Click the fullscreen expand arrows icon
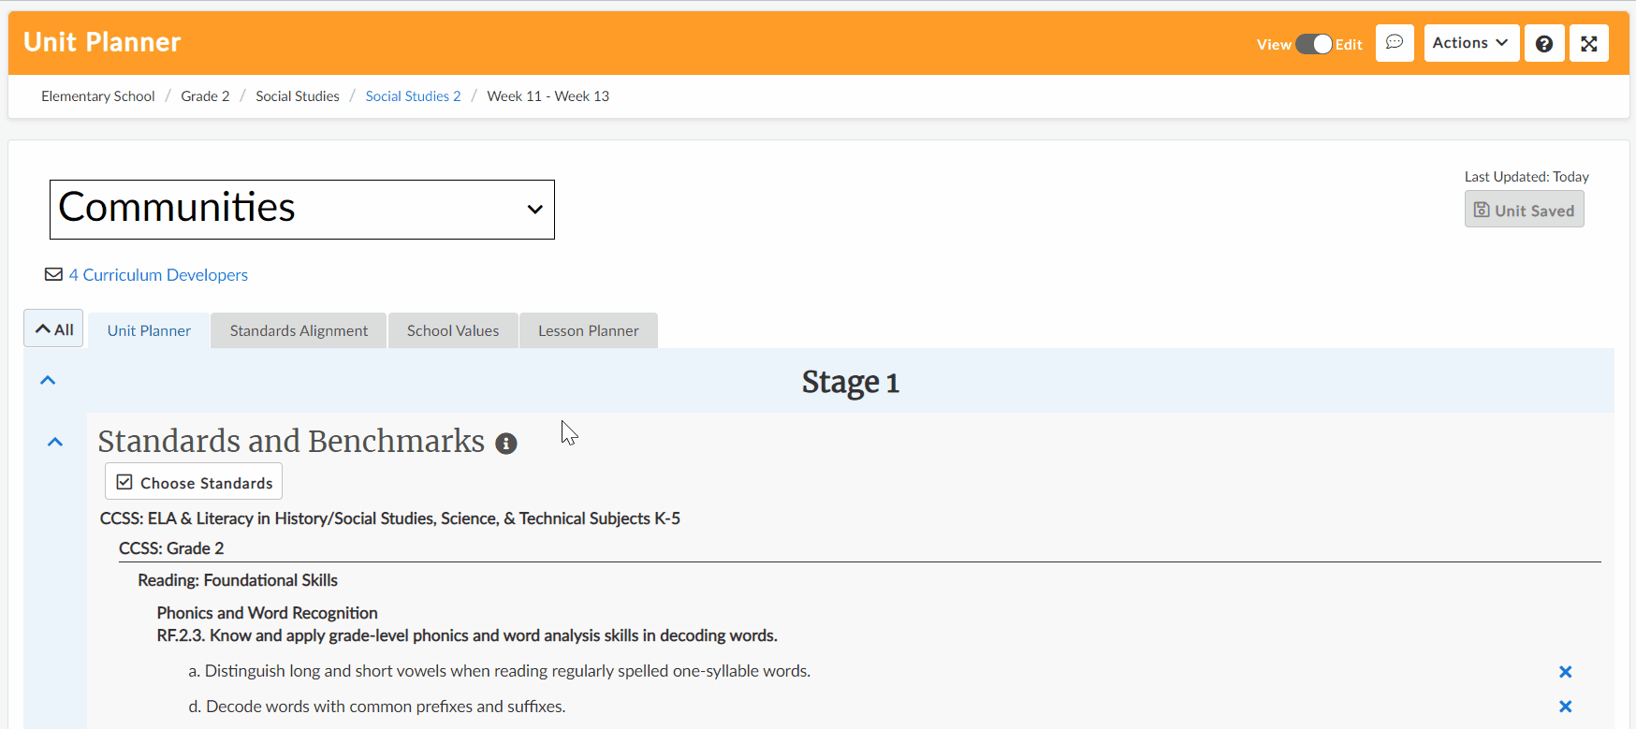This screenshot has width=1636, height=729. coord(1589,43)
